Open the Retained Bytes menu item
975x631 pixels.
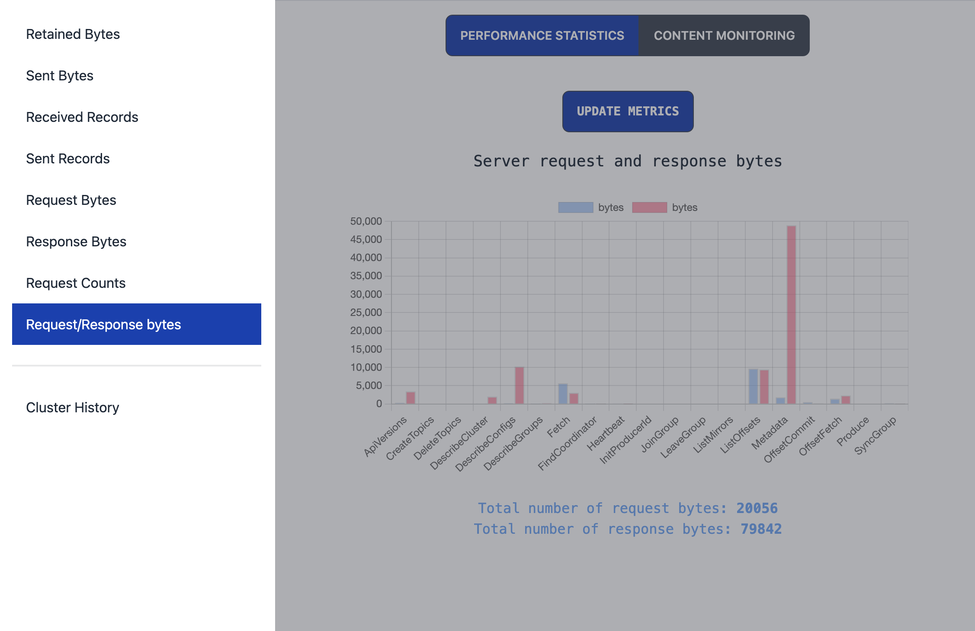(x=73, y=34)
